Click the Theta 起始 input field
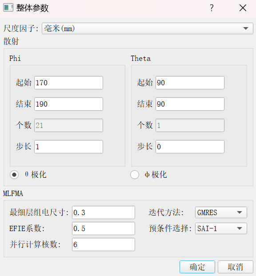Viewport: 256px width, 276px height. click(190, 83)
